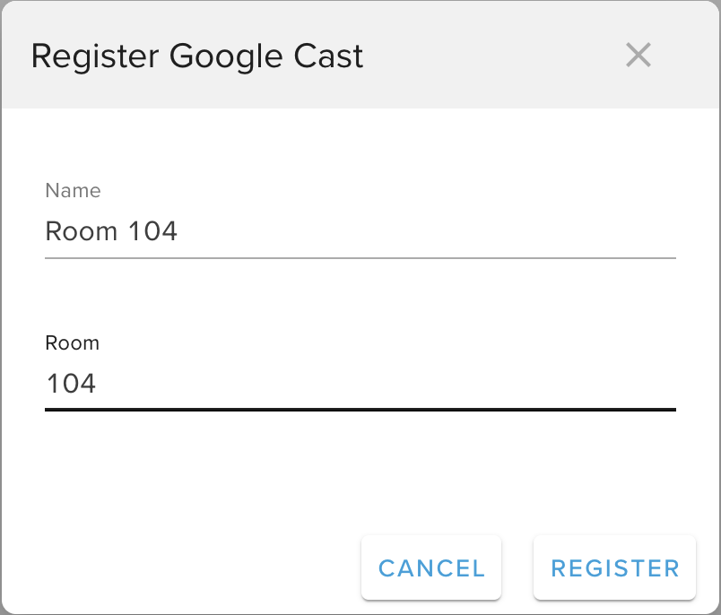Click the word "Room" inside Name field
Image resolution: width=721 pixels, height=615 pixels.
[82, 232]
